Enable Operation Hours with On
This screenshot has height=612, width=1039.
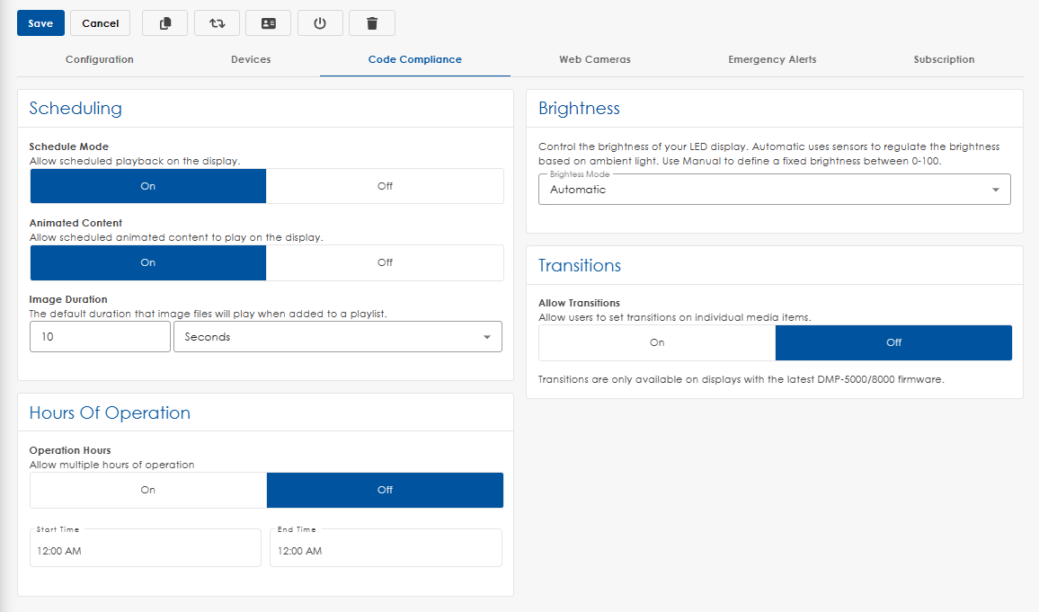[148, 490]
